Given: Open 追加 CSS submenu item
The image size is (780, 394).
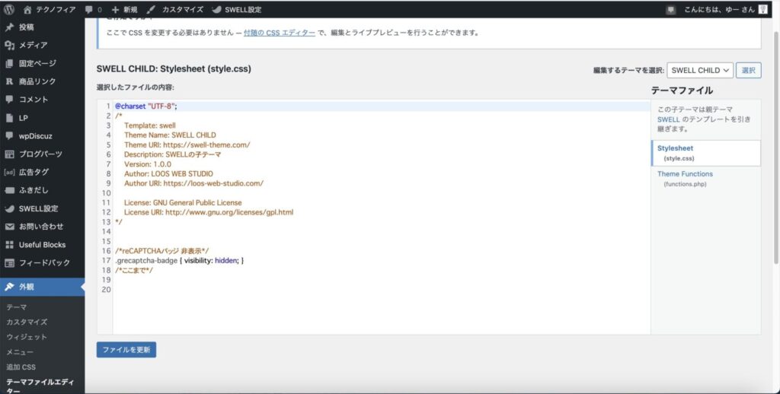Looking at the screenshot, I should (21, 367).
